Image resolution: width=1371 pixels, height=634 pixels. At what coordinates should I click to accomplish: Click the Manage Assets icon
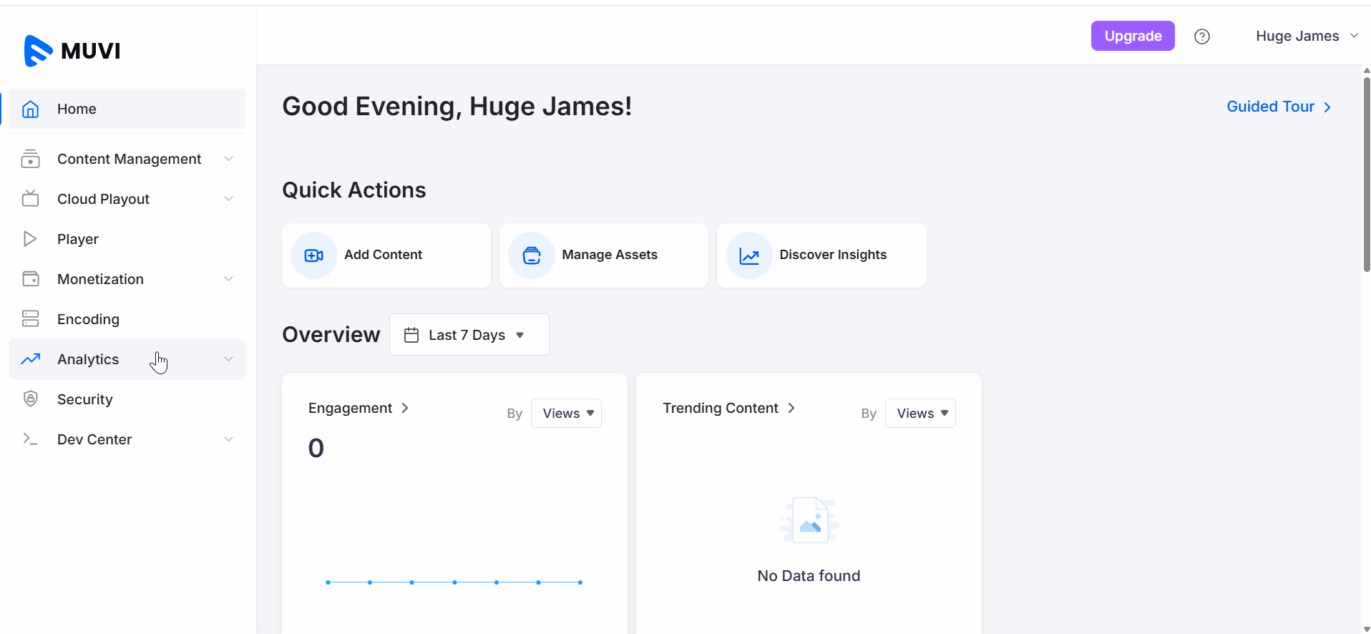pos(532,255)
